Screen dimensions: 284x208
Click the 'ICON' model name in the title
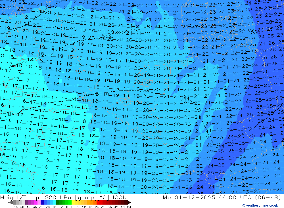tap(120, 197)
